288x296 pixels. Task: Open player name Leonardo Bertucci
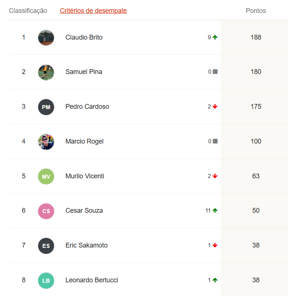pyautogui.click(x=91, y=280)
